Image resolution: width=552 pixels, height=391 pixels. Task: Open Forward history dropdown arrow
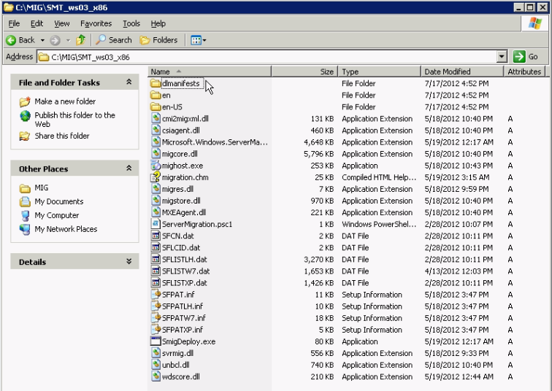(x=69, y=40)
